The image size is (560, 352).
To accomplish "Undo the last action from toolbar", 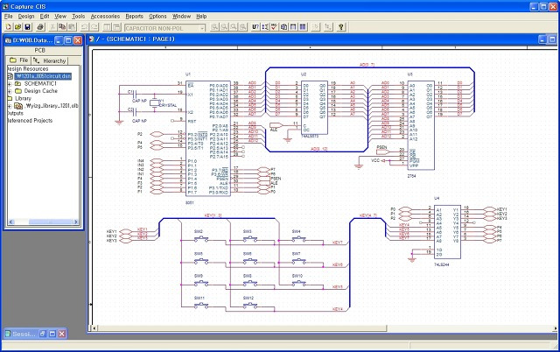I will (x=85, y=27).
